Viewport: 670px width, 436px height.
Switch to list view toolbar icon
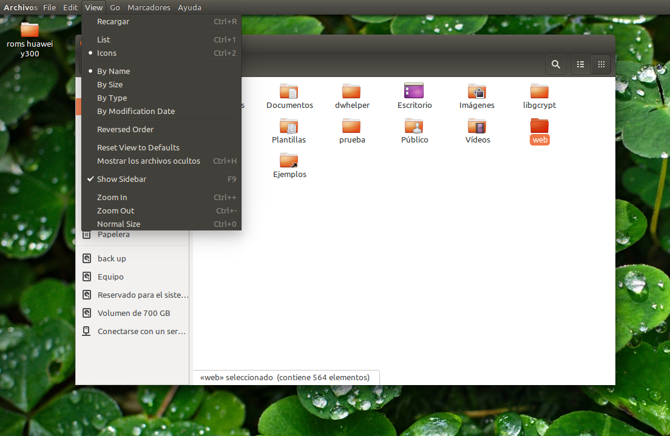pyautogui.click(x=581, y=64)
